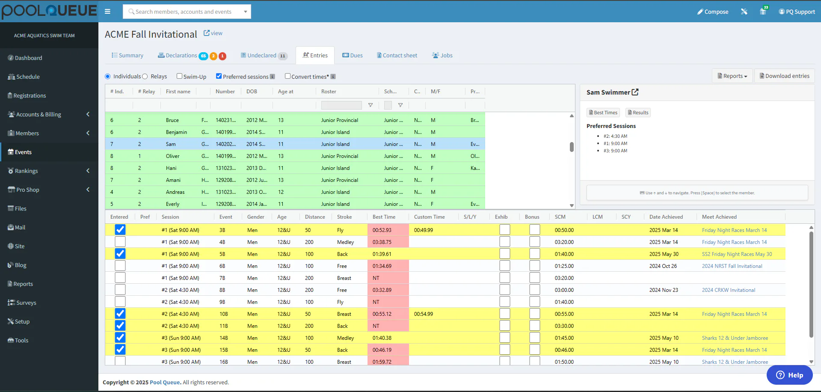821x392 pixels.
Task: Click the Convert times info icon
Action: point(333,77)
